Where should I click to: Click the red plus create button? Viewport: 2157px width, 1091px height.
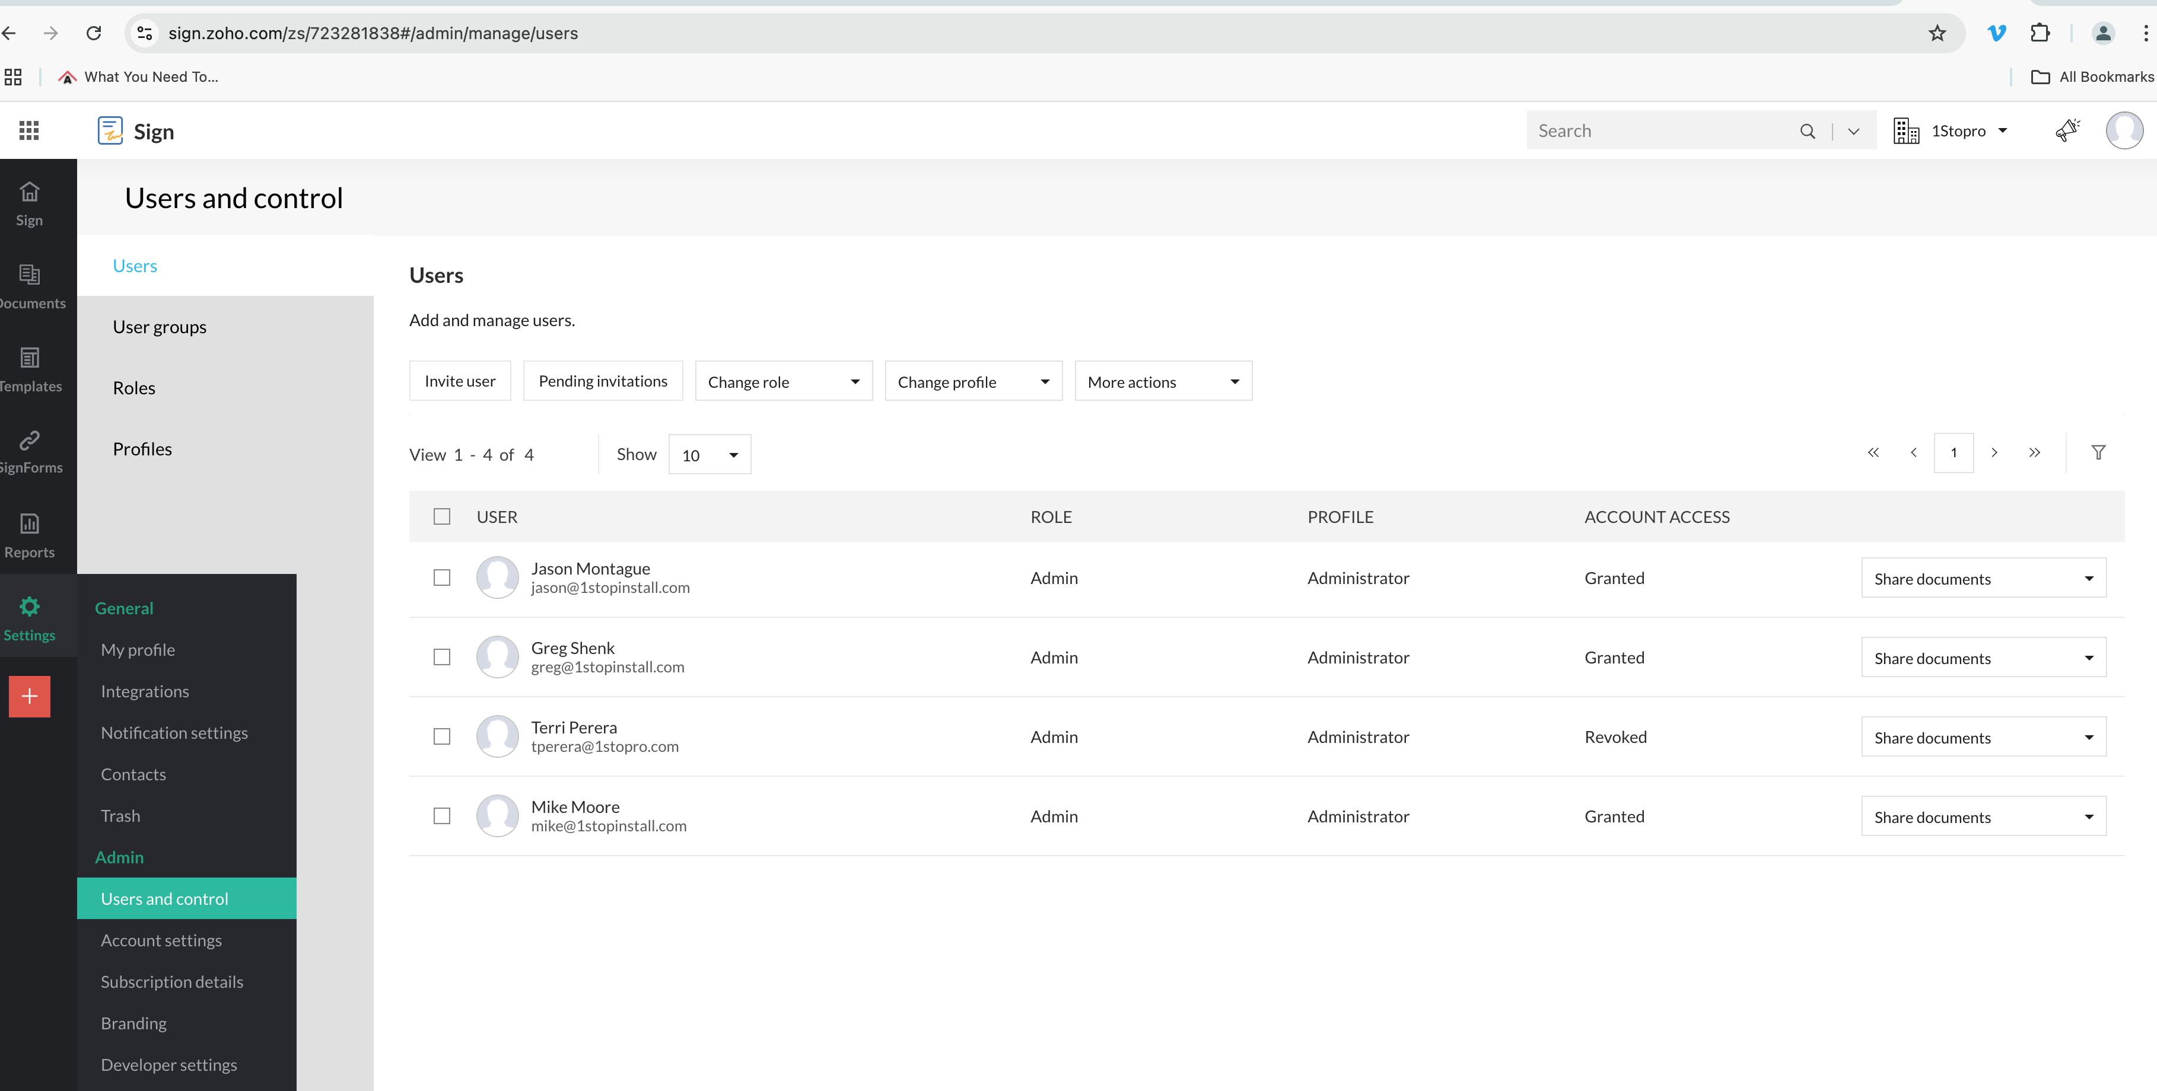pyautogui.click(x=29, y=696)
